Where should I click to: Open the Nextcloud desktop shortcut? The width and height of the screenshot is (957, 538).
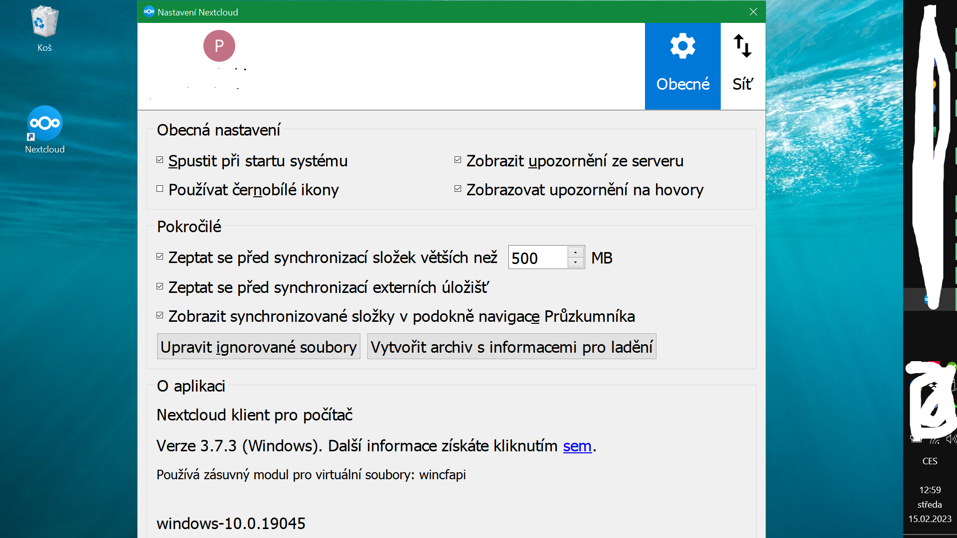coord(44,122)
